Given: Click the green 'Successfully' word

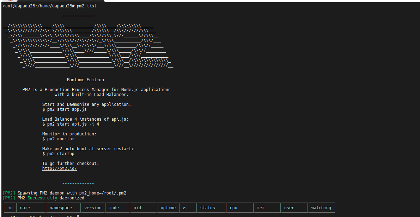Looking at the screenshot, I should (x=42, y=198).
